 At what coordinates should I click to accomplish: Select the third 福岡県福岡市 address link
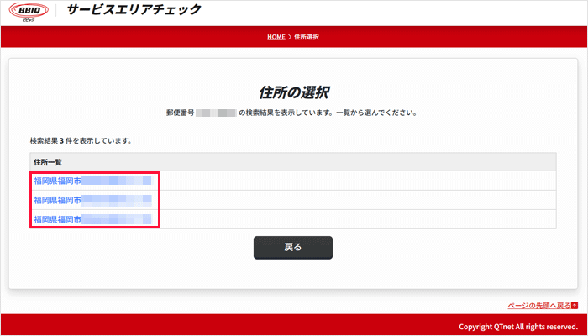click(92, 219)
